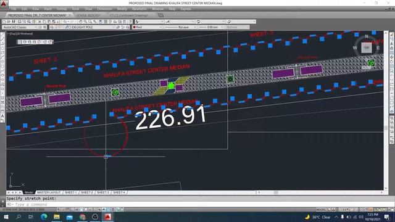The image size is (395, 222).
Task: Click the Paste icon
Action: 49,22
